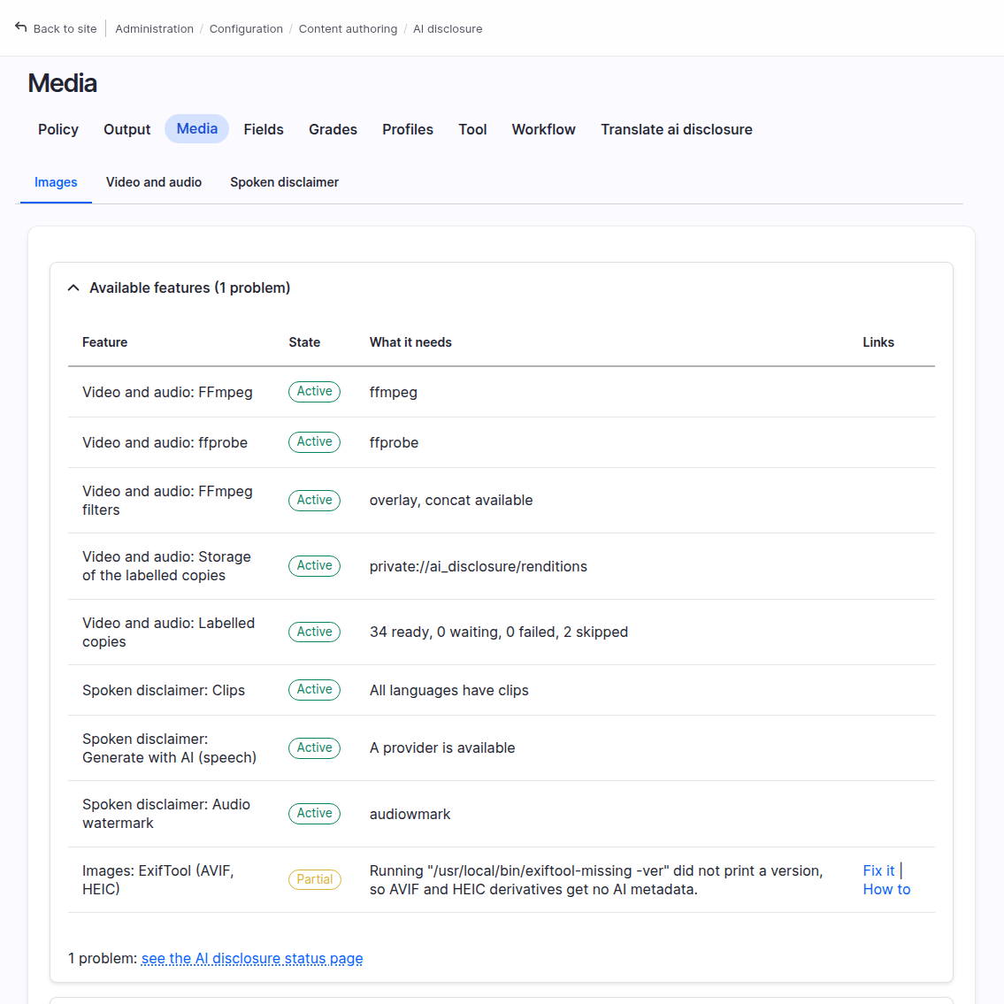
Task: Switch to the Policy tab
Action: coord(58,129)
